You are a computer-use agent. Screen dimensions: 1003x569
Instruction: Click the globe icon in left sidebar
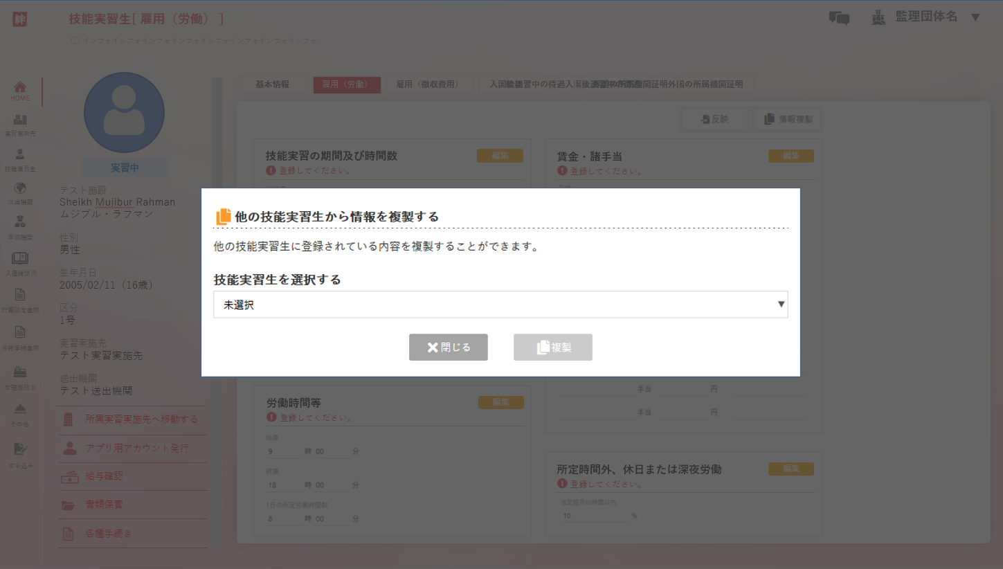[20, 189]
